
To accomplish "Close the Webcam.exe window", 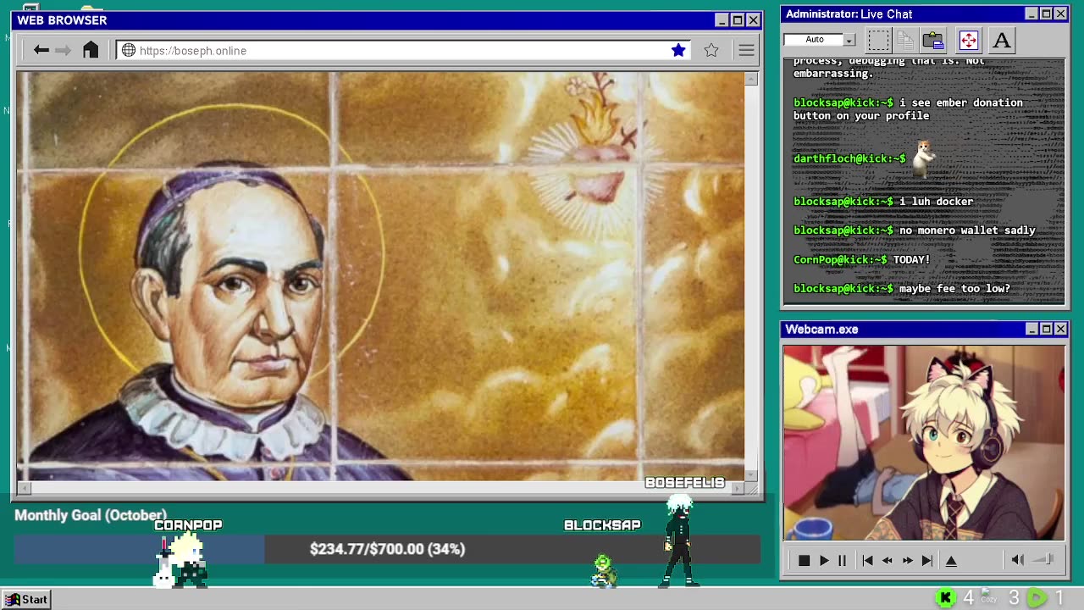I will point(1060,329).
